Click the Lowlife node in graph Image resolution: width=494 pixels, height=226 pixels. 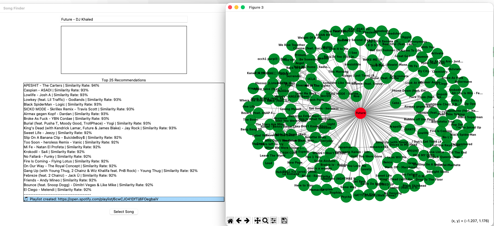point(423,133)
